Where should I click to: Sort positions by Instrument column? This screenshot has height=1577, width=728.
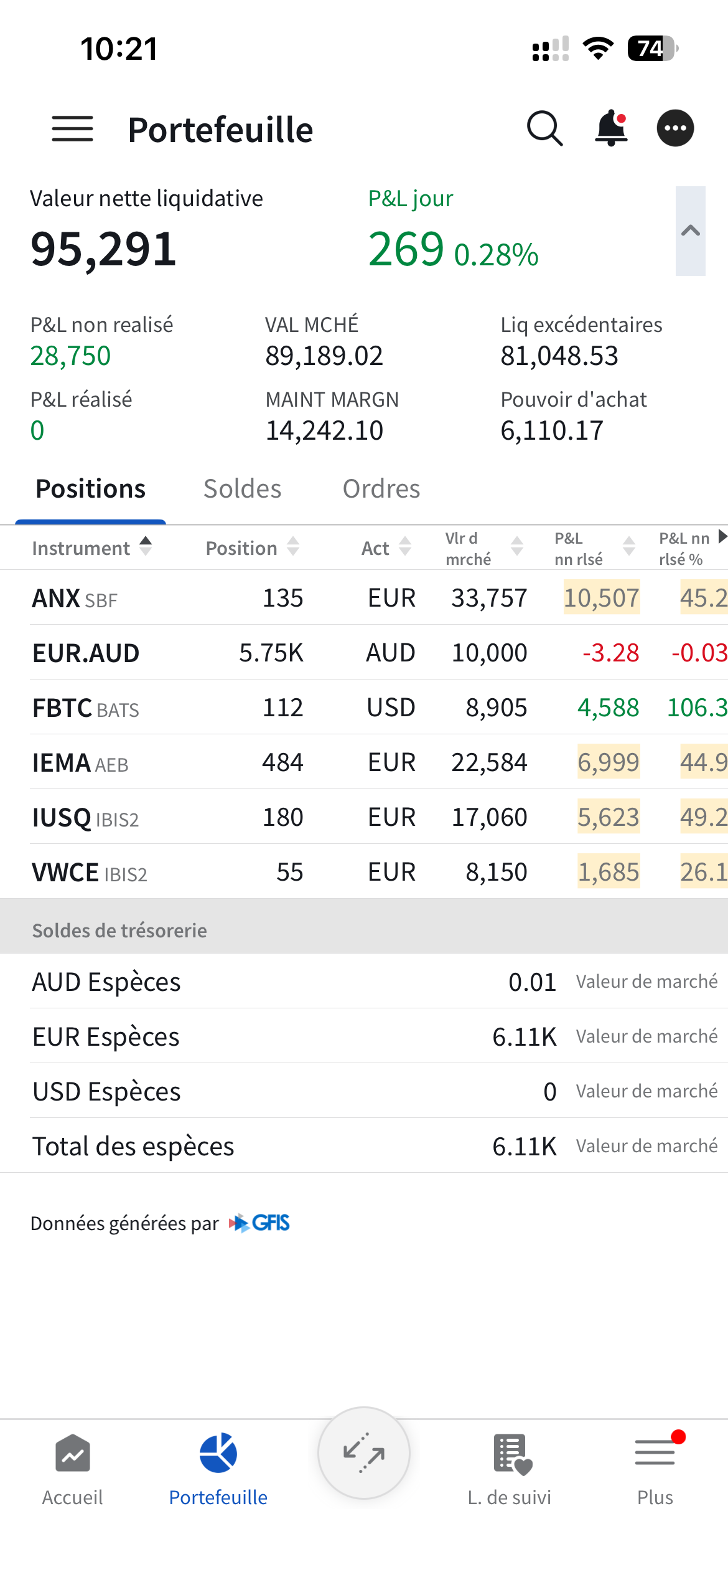coord(91,547)
